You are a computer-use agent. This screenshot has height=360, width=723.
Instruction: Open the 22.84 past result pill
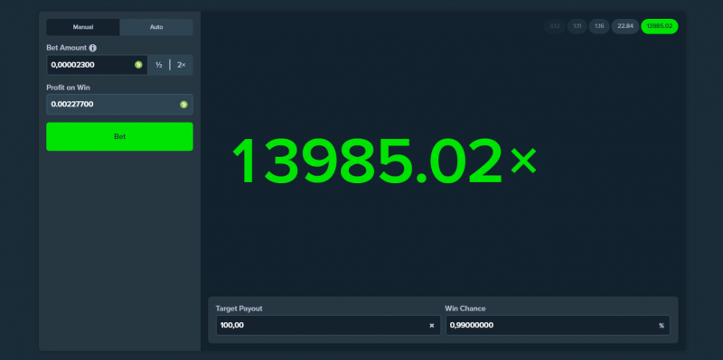pos(625,26)
